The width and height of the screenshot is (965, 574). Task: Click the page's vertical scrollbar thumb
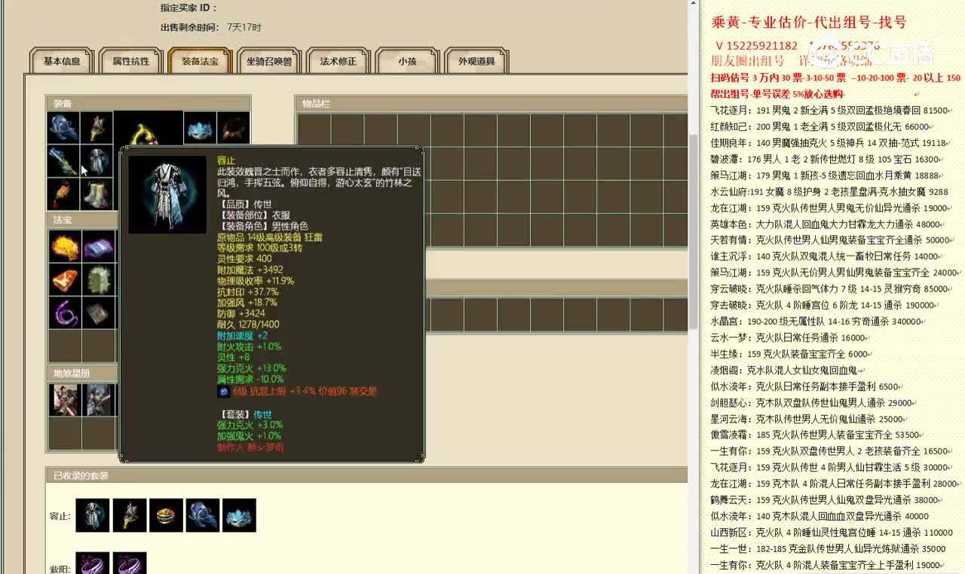pyautogui.click(x=694, y=232)
